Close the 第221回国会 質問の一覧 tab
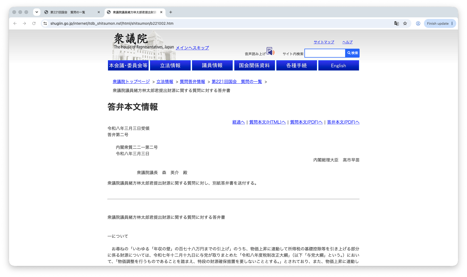This screenshot has width=467, height=277. 99,12
